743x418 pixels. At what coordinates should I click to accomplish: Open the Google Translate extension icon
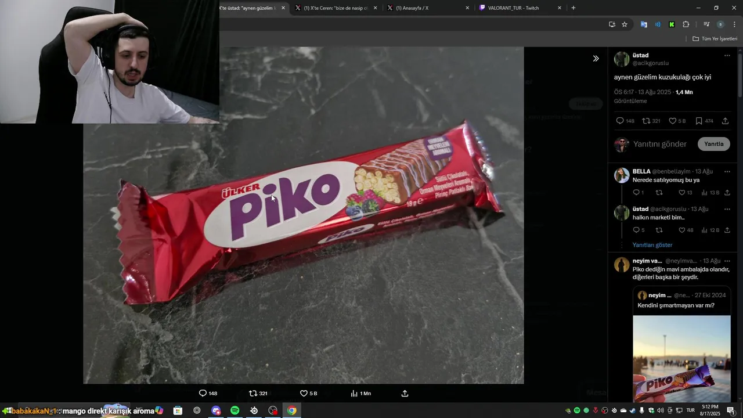click(644, 24)
